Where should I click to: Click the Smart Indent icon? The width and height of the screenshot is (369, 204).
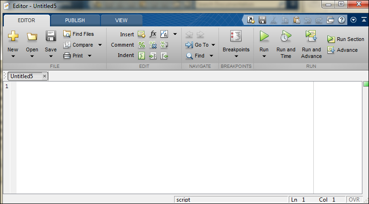point(142,56)
